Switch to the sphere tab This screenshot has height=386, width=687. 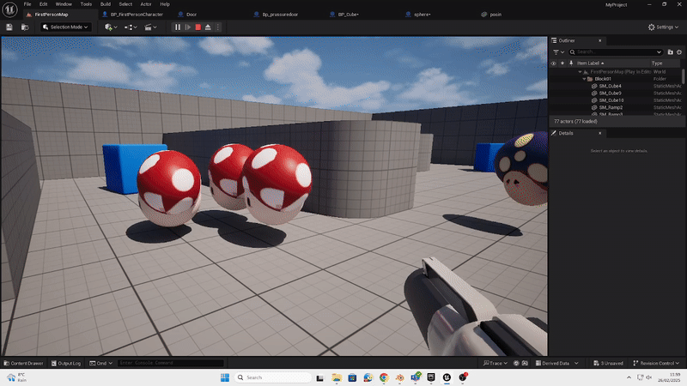[x=422, y=15]
